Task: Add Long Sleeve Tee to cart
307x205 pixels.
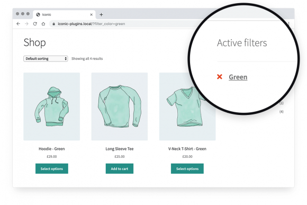Action: point(120,168)
